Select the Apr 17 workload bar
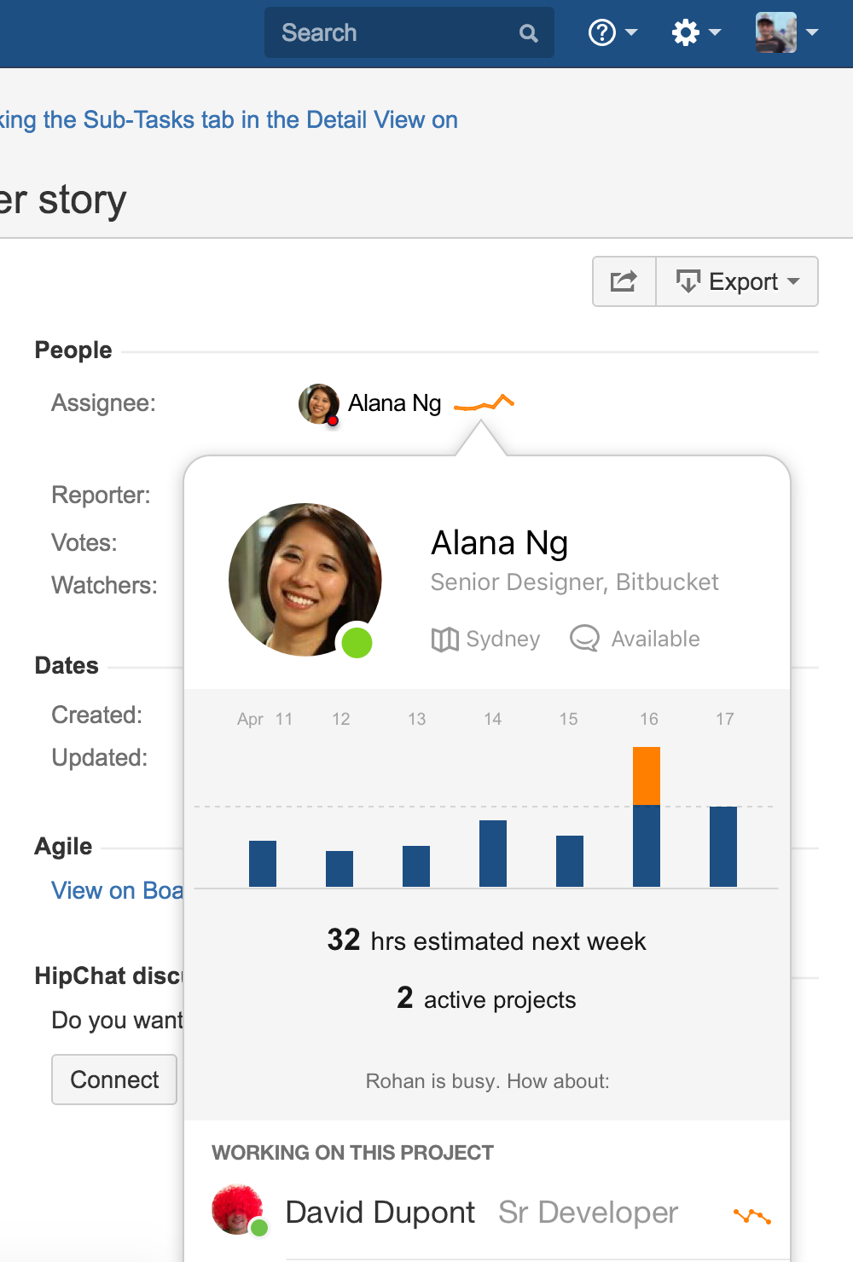The image size is (853, 1262). 723,847
